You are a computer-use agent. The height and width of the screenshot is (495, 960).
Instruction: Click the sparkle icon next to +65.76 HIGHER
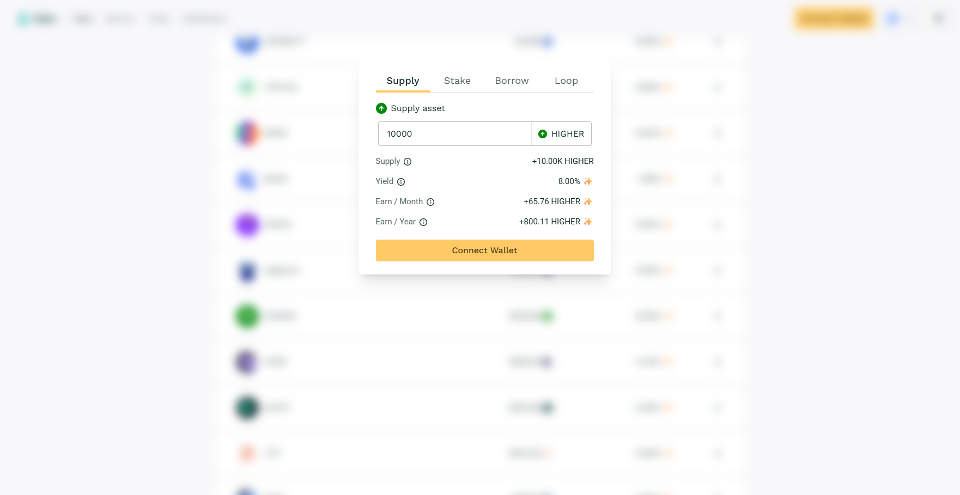(x=588, y=201)
